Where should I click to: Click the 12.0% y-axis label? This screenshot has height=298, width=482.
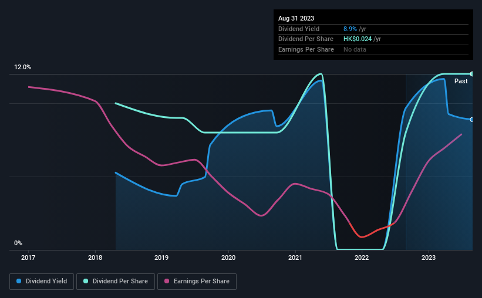click(x=22, y=67)
